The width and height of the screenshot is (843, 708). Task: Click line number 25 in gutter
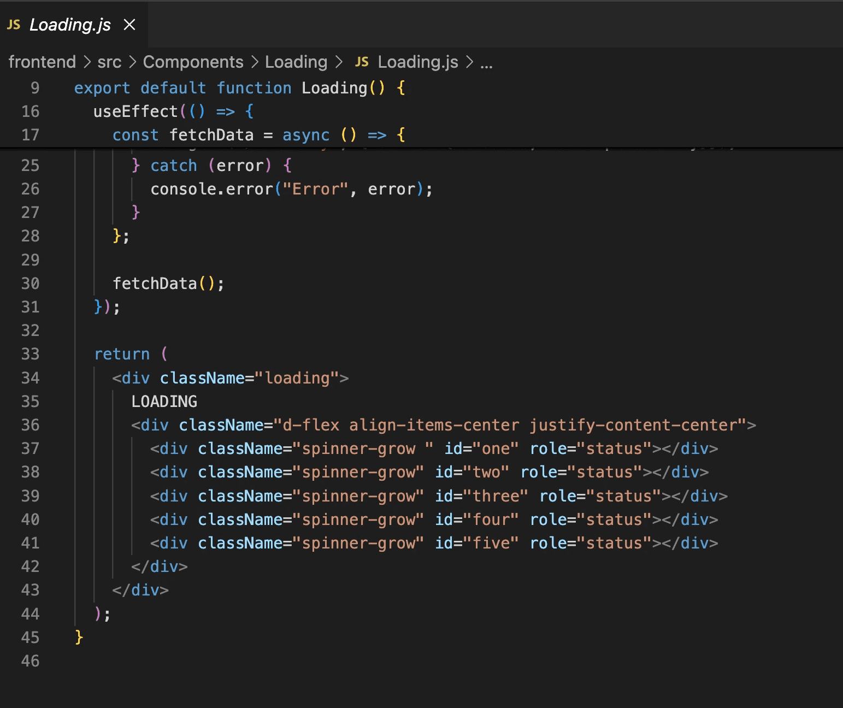coord(30,166)
